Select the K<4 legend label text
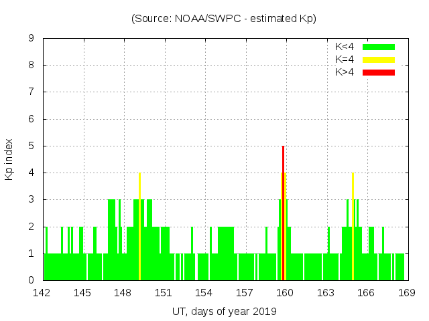 tap(345, 47)
